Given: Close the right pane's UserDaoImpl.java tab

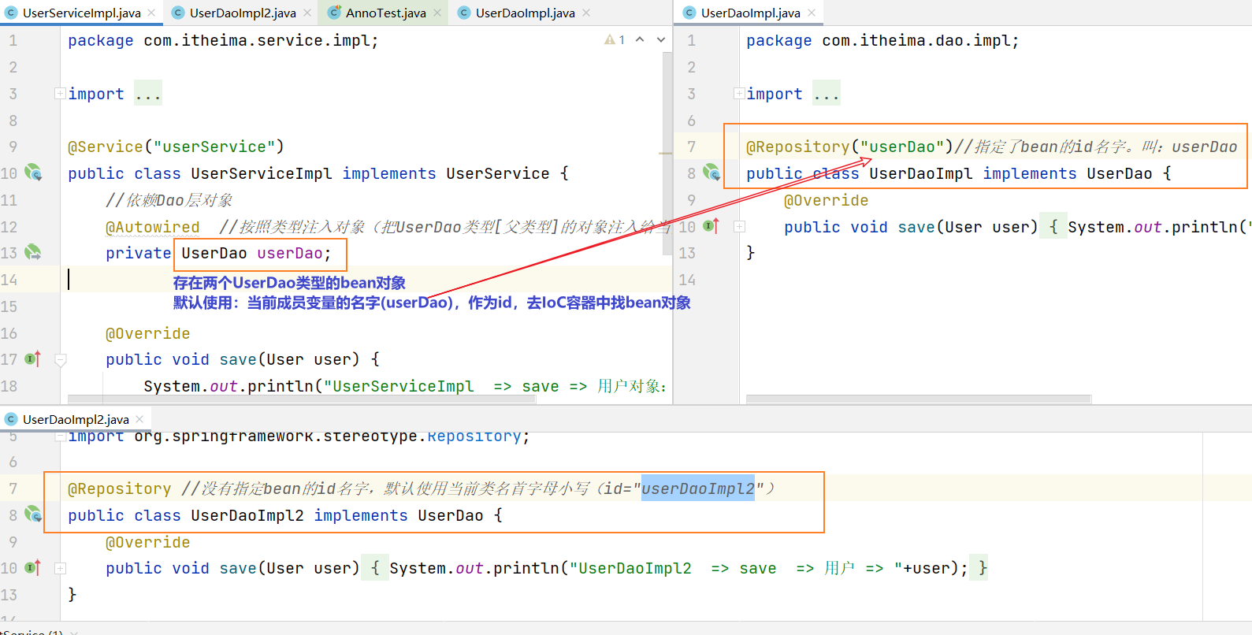Looking at the screenshot, I should [812, 13].
